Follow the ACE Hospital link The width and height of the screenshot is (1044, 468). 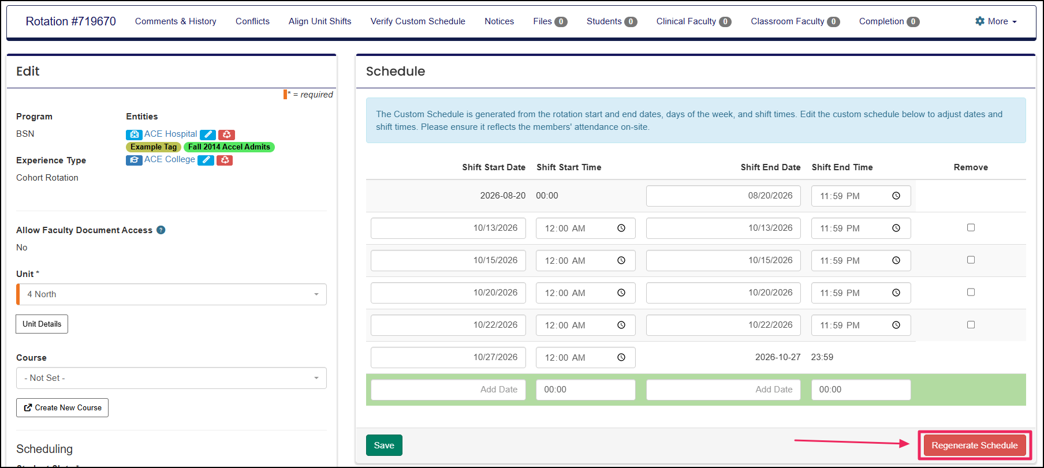pos(170,134)
